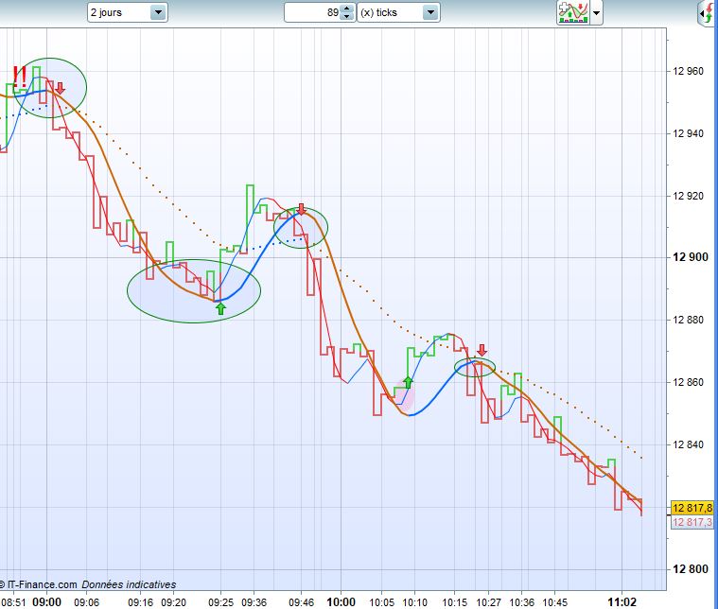Click the 10:10 time axis label
This screenshot has height=609, width=718.
coord(415,602)
